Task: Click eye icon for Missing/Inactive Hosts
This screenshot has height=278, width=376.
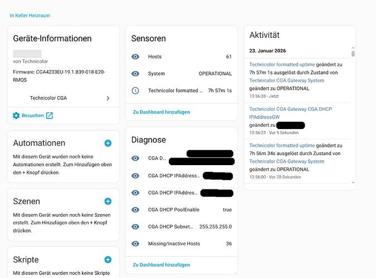Action: click(x=135, y=244)
